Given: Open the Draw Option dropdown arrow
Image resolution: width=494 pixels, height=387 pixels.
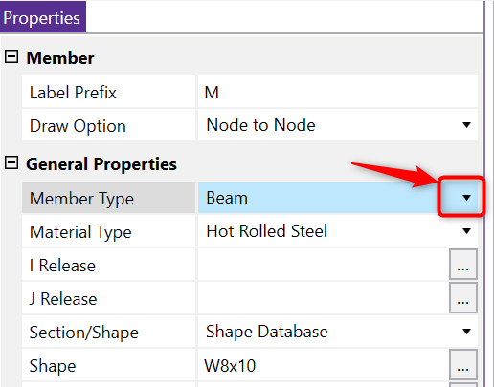Looking at the screenshot, I should [x=466, y=125].
